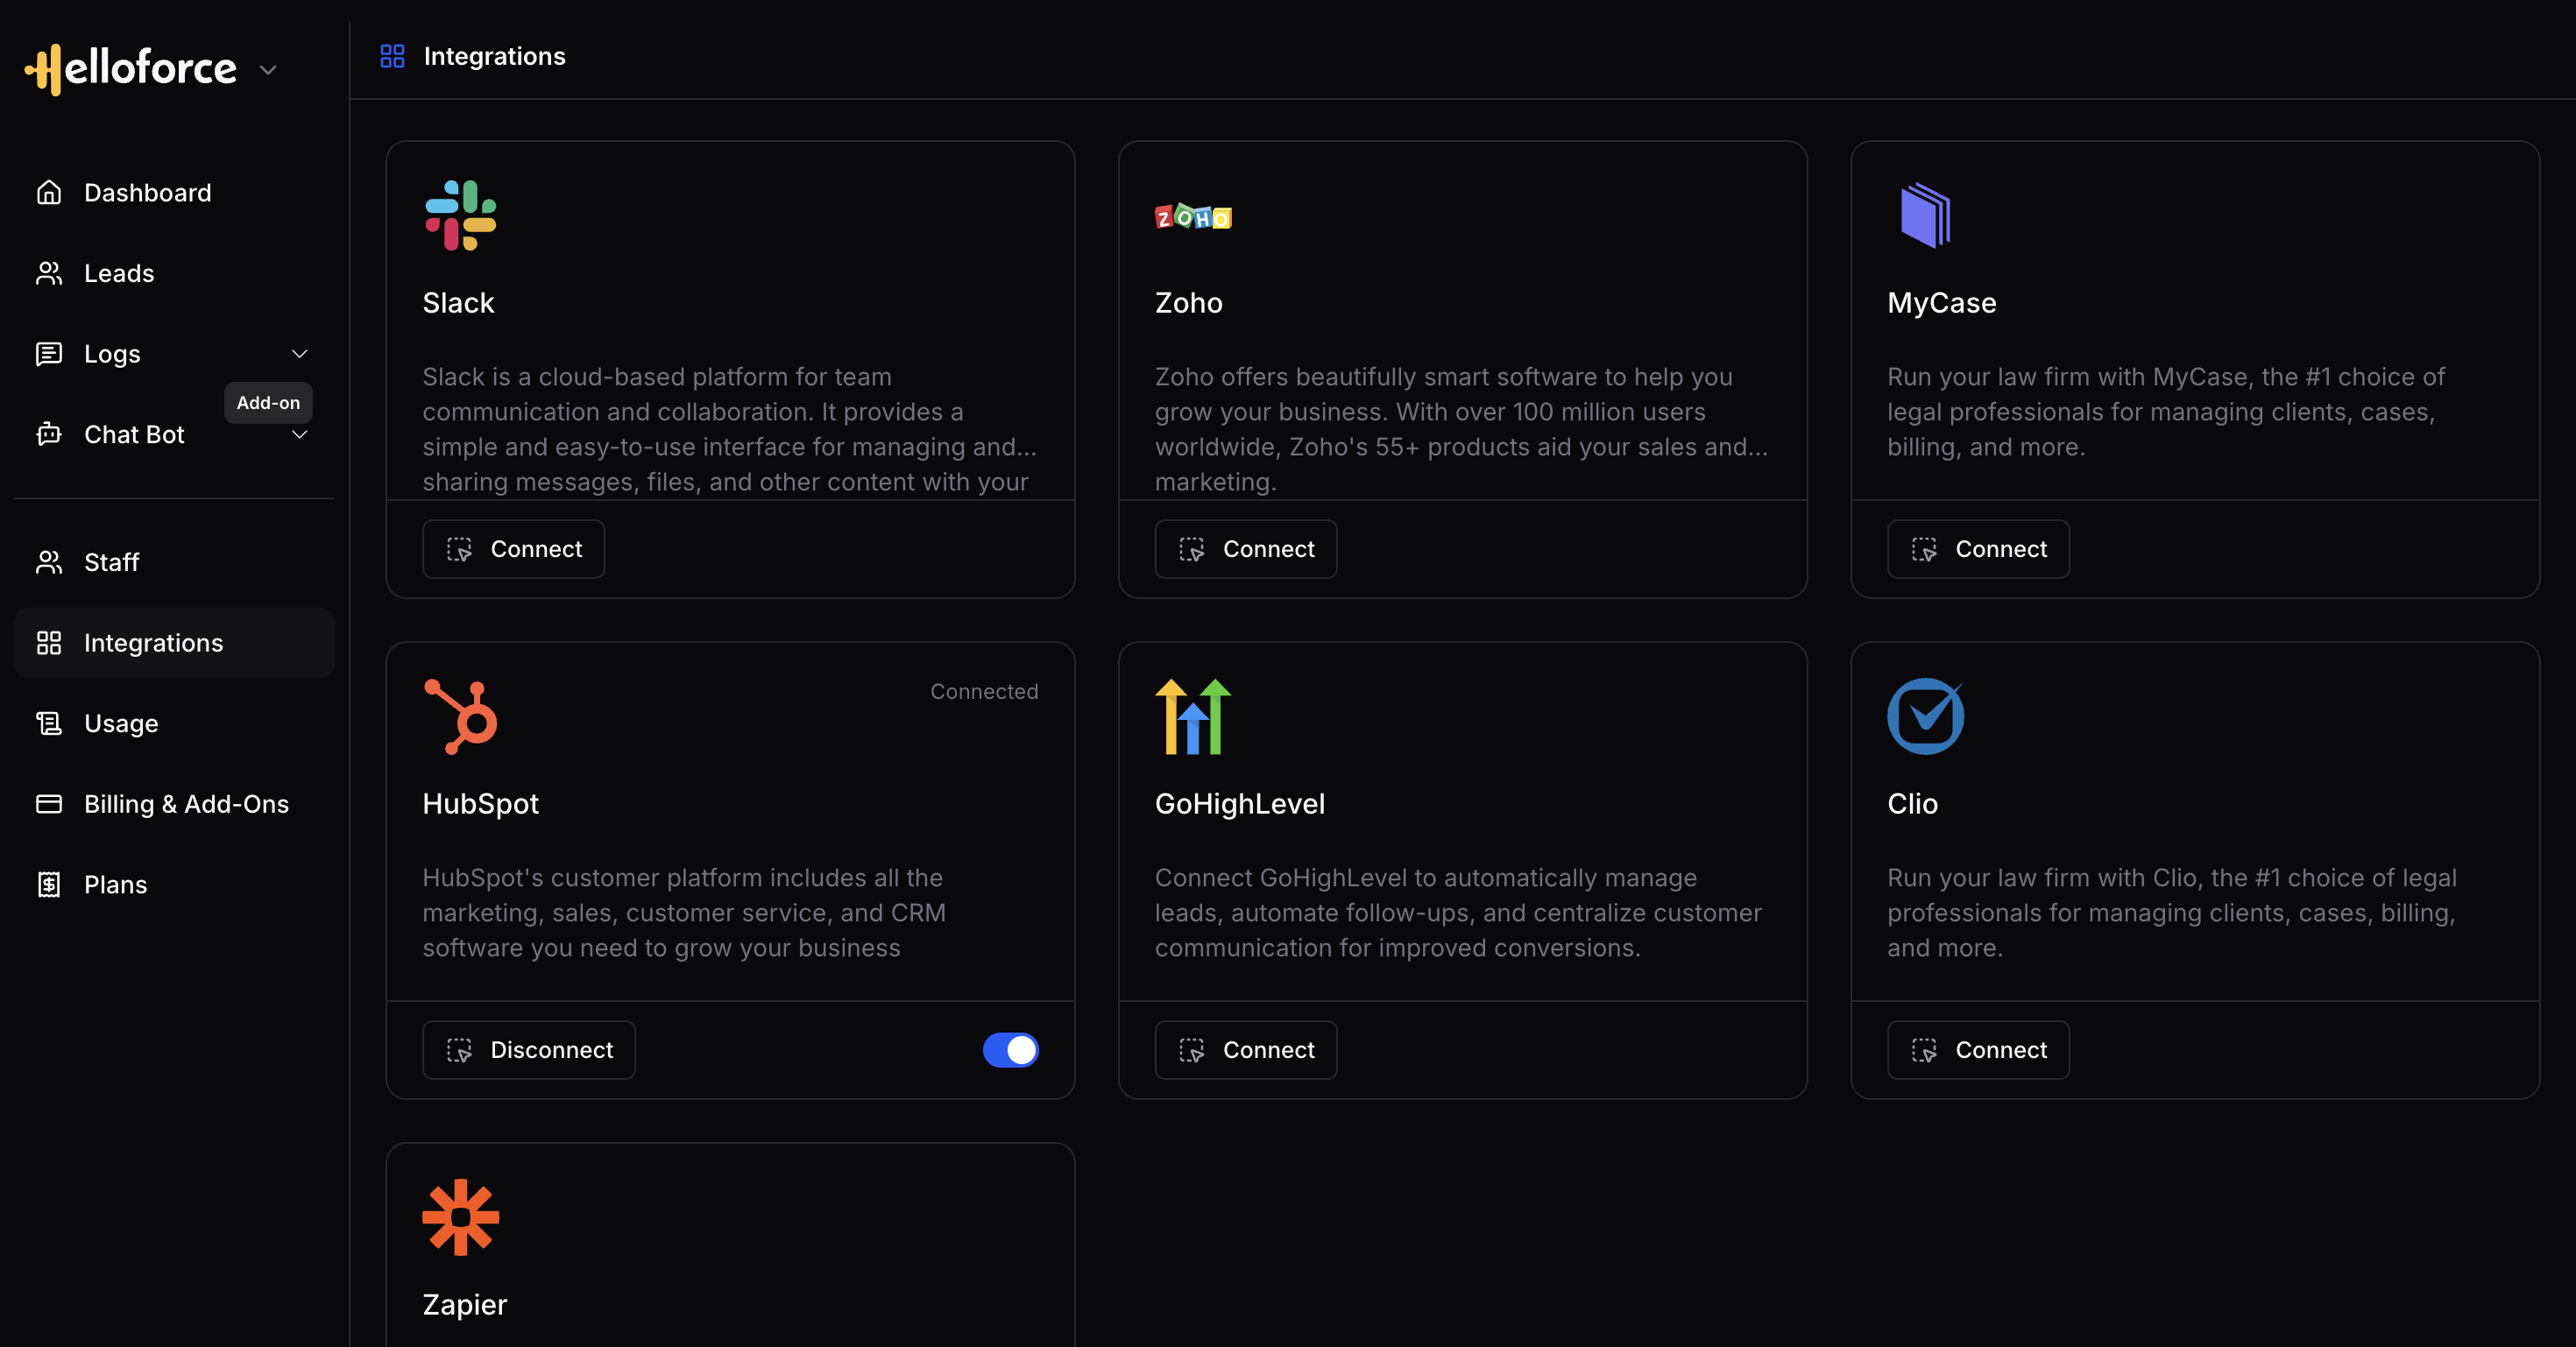Open the workspace dropdown next to Helloforce

[x=268, y=70]
